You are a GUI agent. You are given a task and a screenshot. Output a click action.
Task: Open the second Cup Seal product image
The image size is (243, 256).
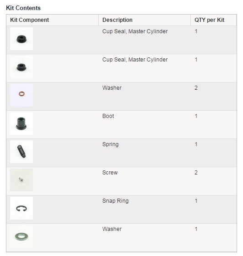[21, 67]
